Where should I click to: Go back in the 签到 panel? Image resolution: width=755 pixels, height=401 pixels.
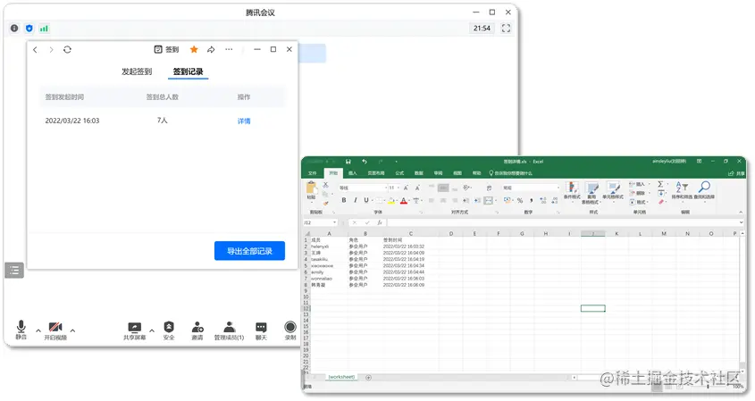click(35, 50)
